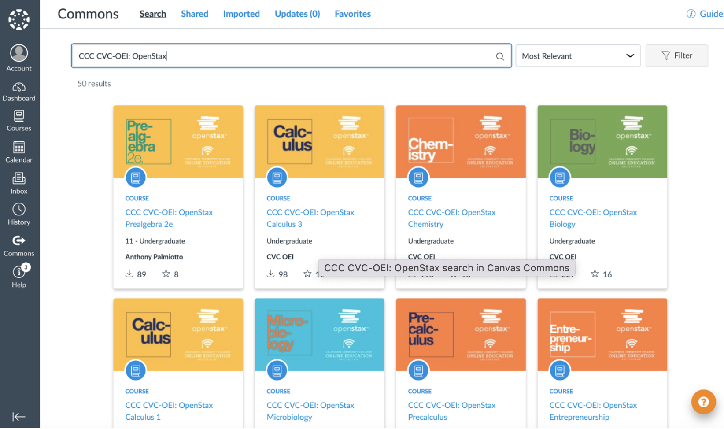Open the Most Relevant sort dropdown
This screenshot has height=429, width=724.
click(x=577, y=55)
